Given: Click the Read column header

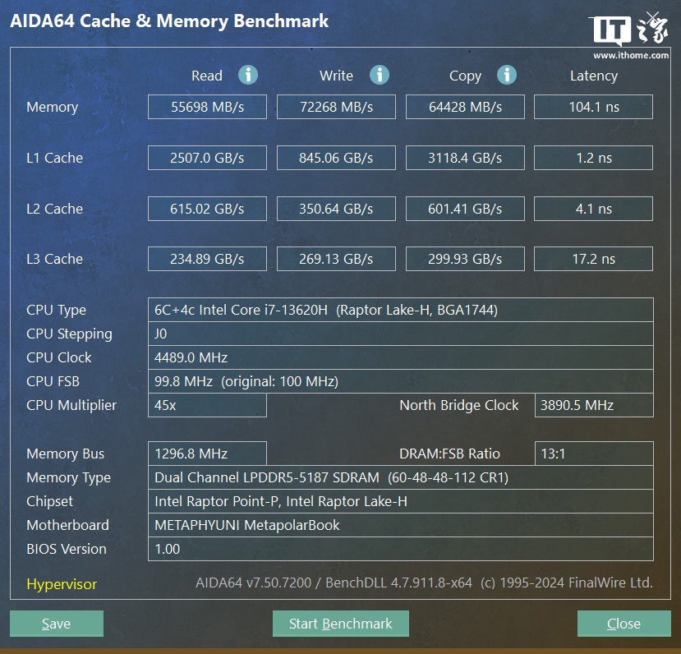Looking at the screenshot, I should [x=207, y=76].
